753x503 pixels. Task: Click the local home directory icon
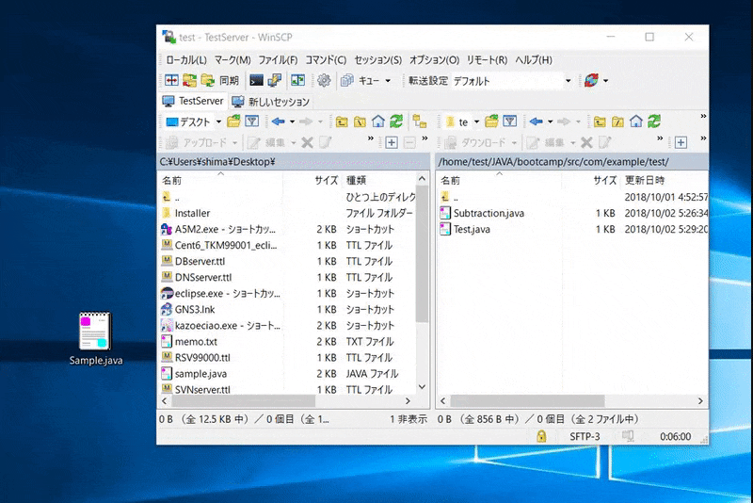click(377, 122)
